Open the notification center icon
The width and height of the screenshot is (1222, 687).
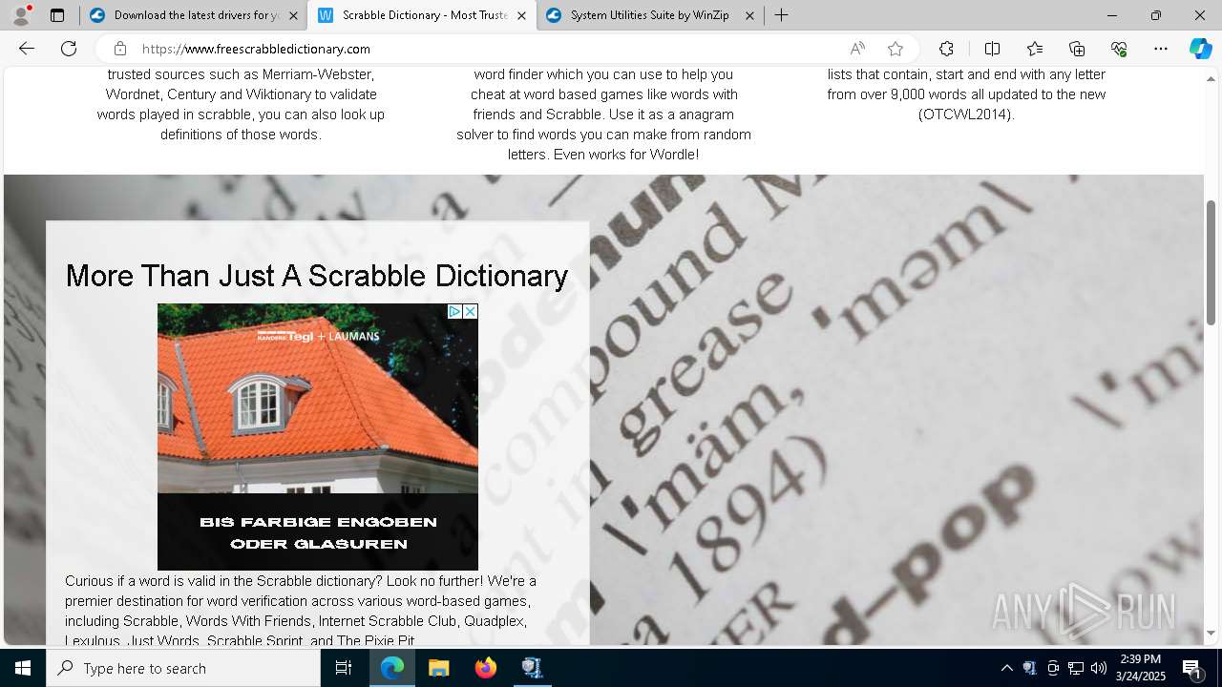pyautogui.click(x=1192, y=668)
